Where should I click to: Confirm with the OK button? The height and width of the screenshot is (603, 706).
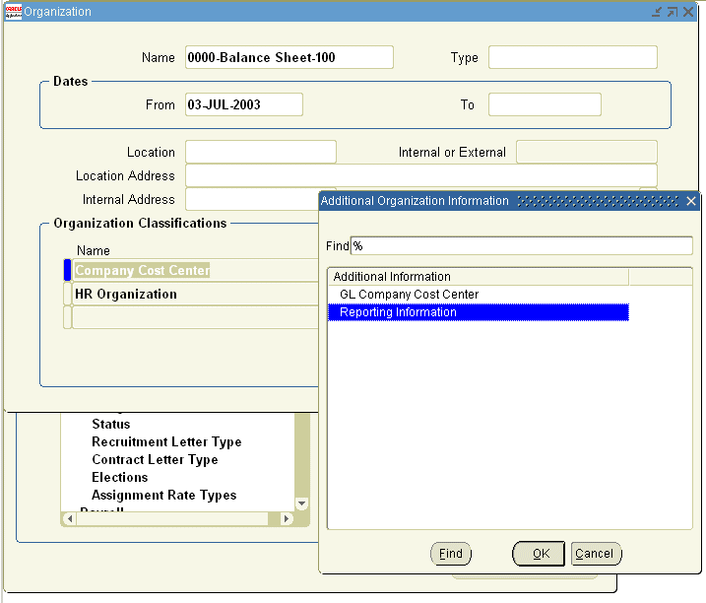tap(539, 554)
